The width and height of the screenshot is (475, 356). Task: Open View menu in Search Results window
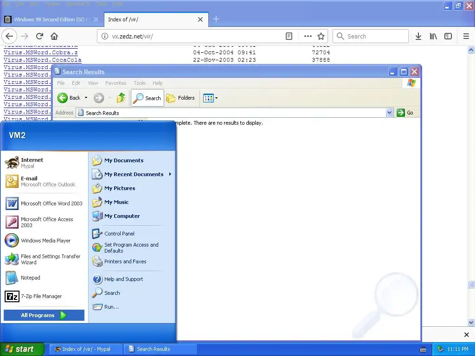click(x=93, y=83)
